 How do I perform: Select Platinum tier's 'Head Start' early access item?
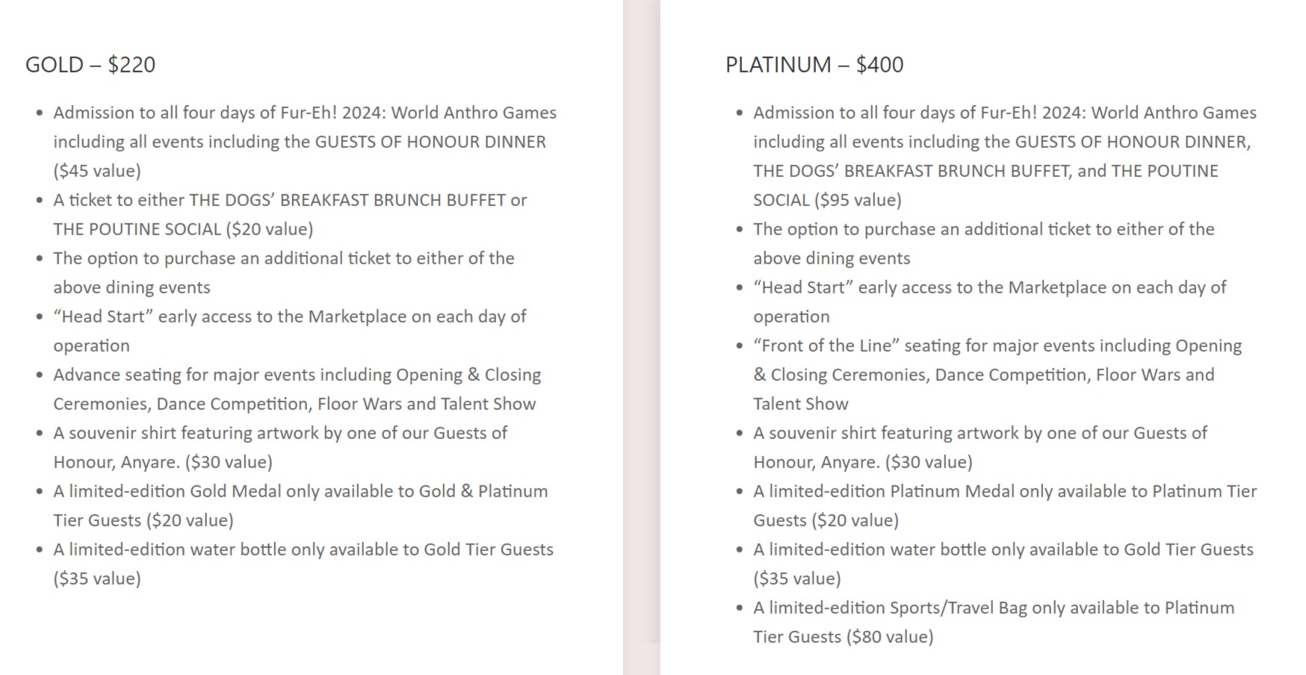pos(989,287)
